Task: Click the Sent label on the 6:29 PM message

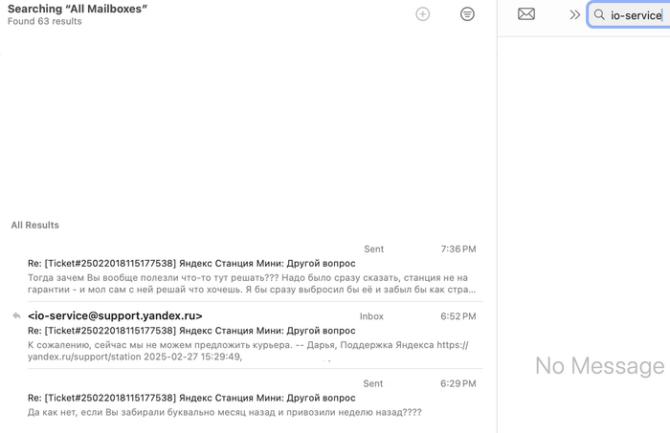Action: pos(373,383)
